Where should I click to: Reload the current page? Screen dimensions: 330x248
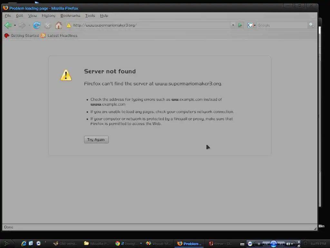(37, 25)
